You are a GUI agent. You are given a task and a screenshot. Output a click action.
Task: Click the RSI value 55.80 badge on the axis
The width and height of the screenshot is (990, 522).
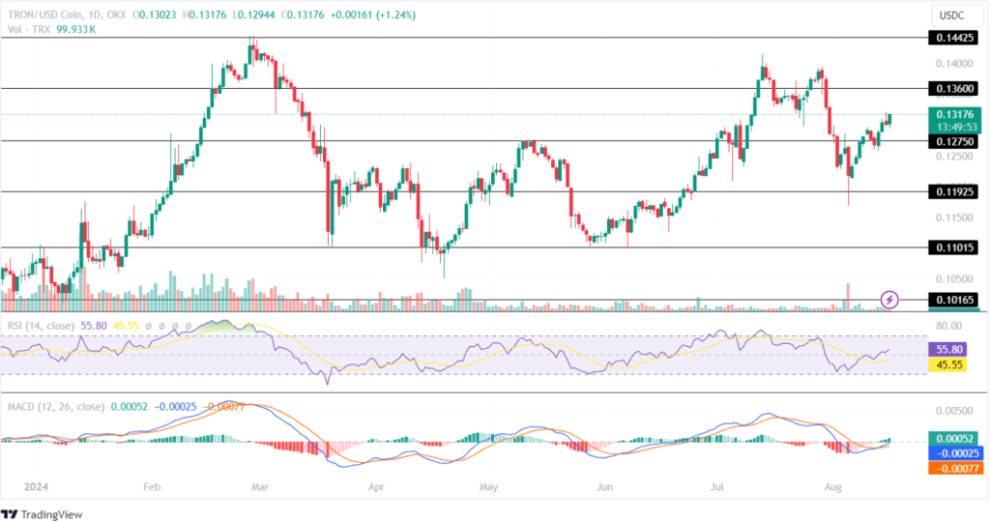coord(947,349)
